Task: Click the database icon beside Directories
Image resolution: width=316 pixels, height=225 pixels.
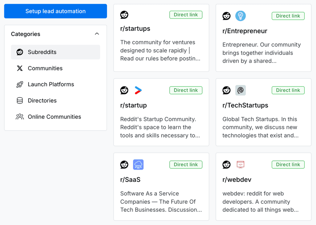Action: click(20, 101)
